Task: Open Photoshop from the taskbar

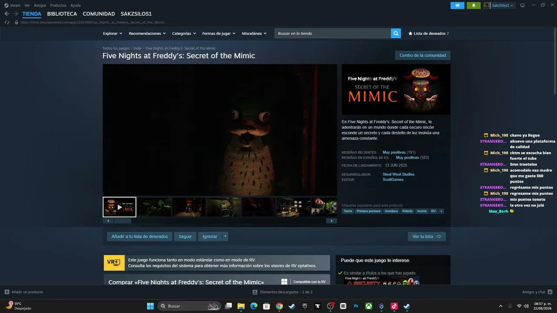Action: tap(356, 306)
